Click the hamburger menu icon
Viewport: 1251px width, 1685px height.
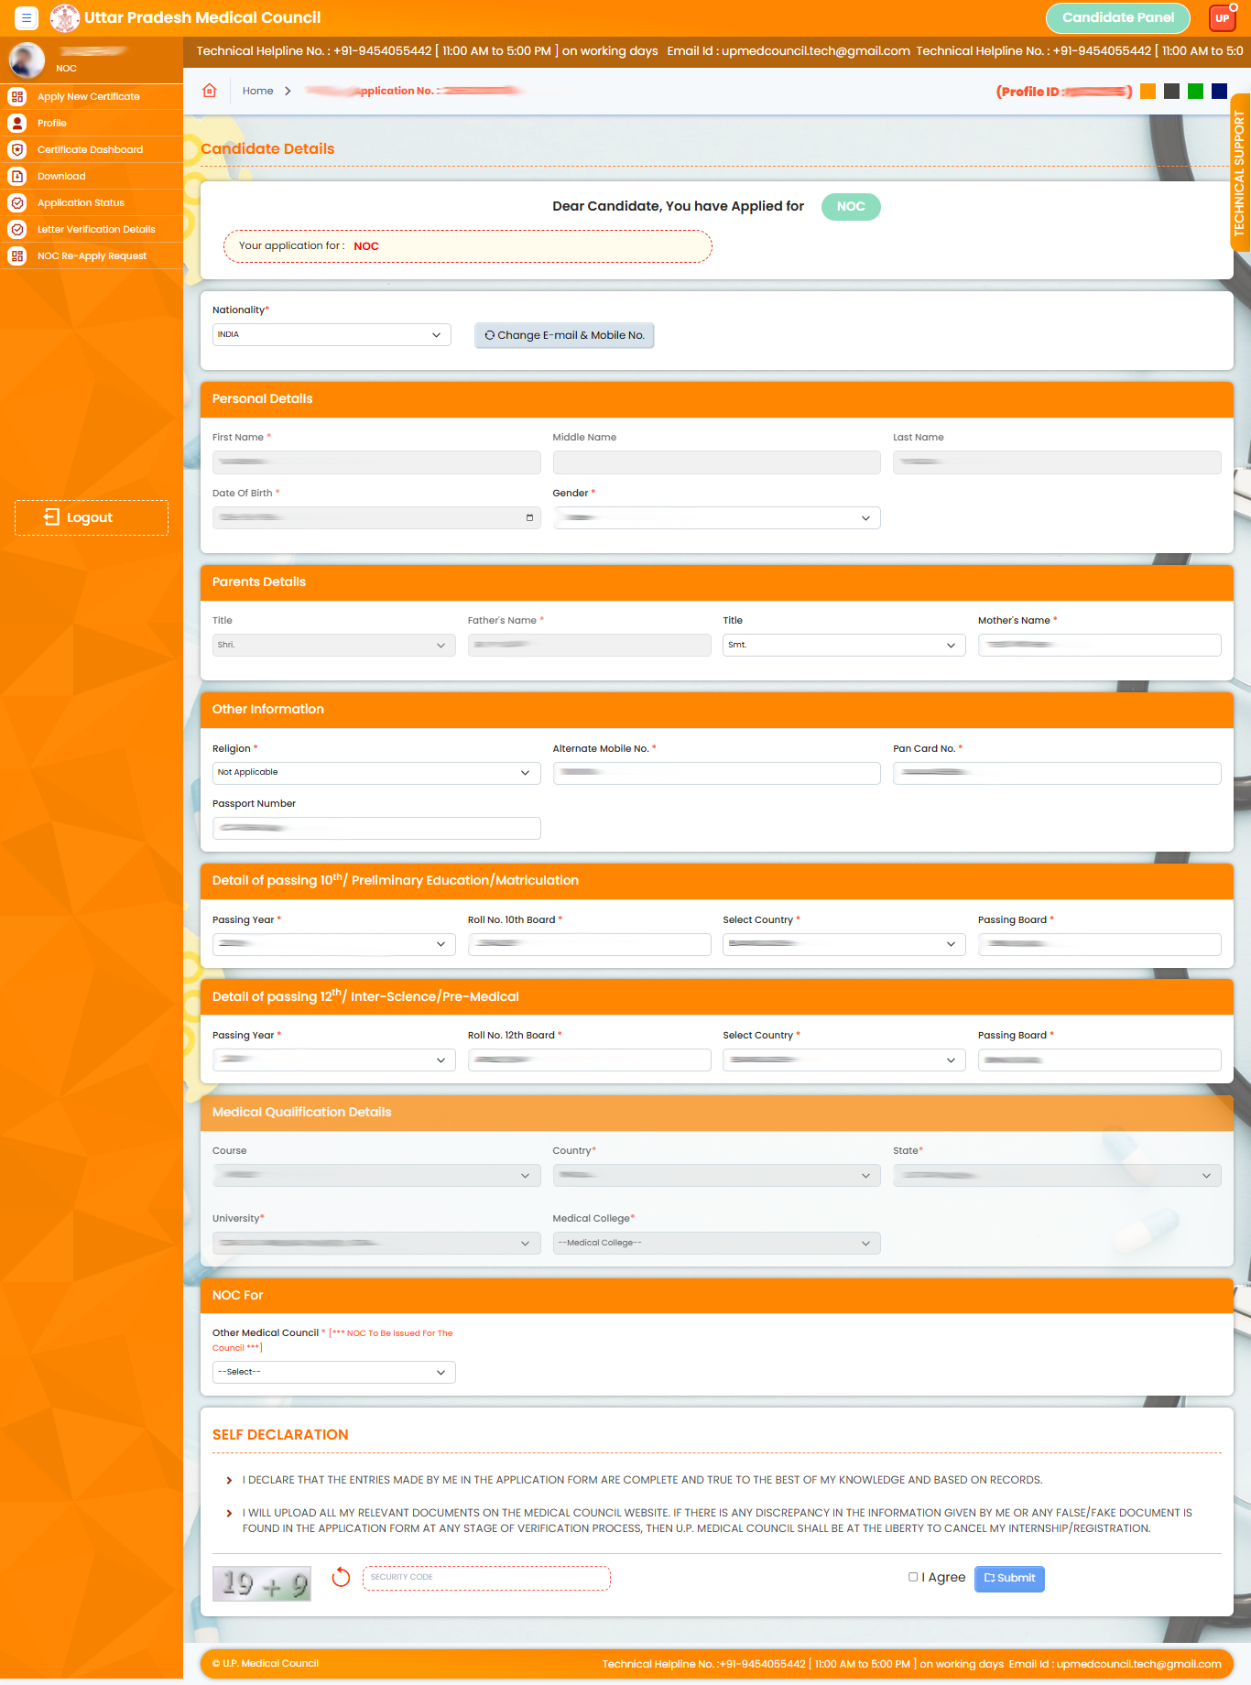27,17
